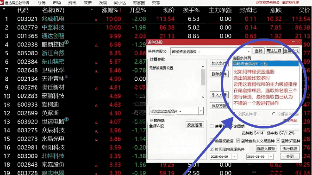Click the 改变范围 button
This screenshot has width=312, height=175.
click(194, 125)
